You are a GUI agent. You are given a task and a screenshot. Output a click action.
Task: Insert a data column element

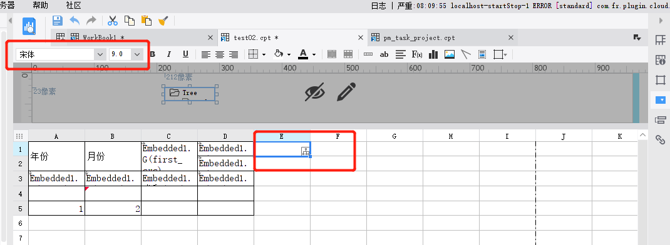[368, 54]
